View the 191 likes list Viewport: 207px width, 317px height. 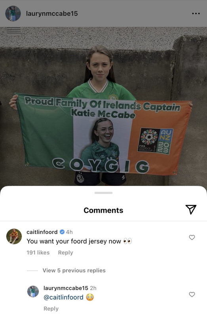[38, 252]
